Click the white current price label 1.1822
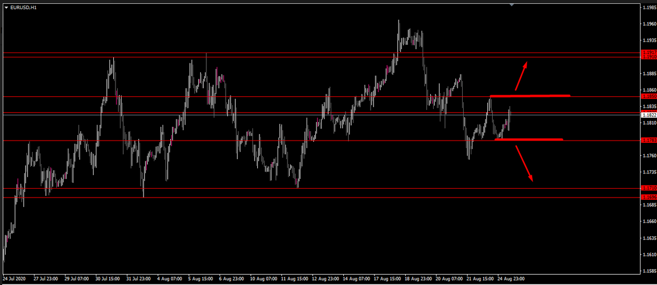 (648, 115)
